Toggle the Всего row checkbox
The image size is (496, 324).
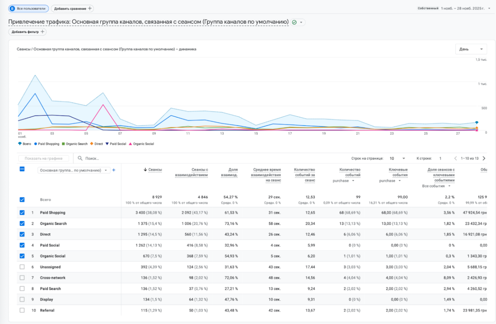[22, 200]
